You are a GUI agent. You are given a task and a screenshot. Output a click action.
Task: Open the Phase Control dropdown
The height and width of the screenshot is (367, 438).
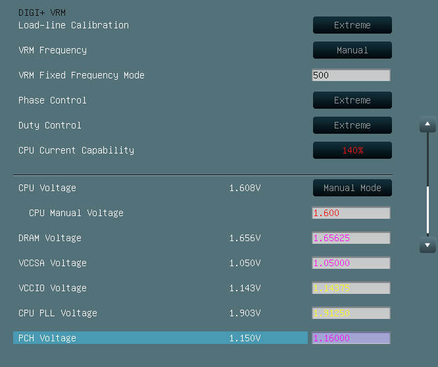tap(353, 100)
